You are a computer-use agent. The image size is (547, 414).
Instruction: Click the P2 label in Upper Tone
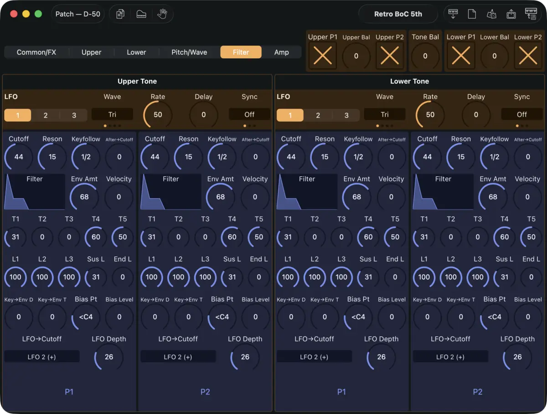pos(205,392)
